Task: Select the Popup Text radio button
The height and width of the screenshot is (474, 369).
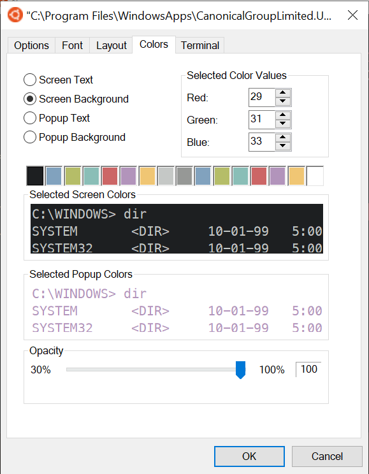Action: click(x=30, y=118)
